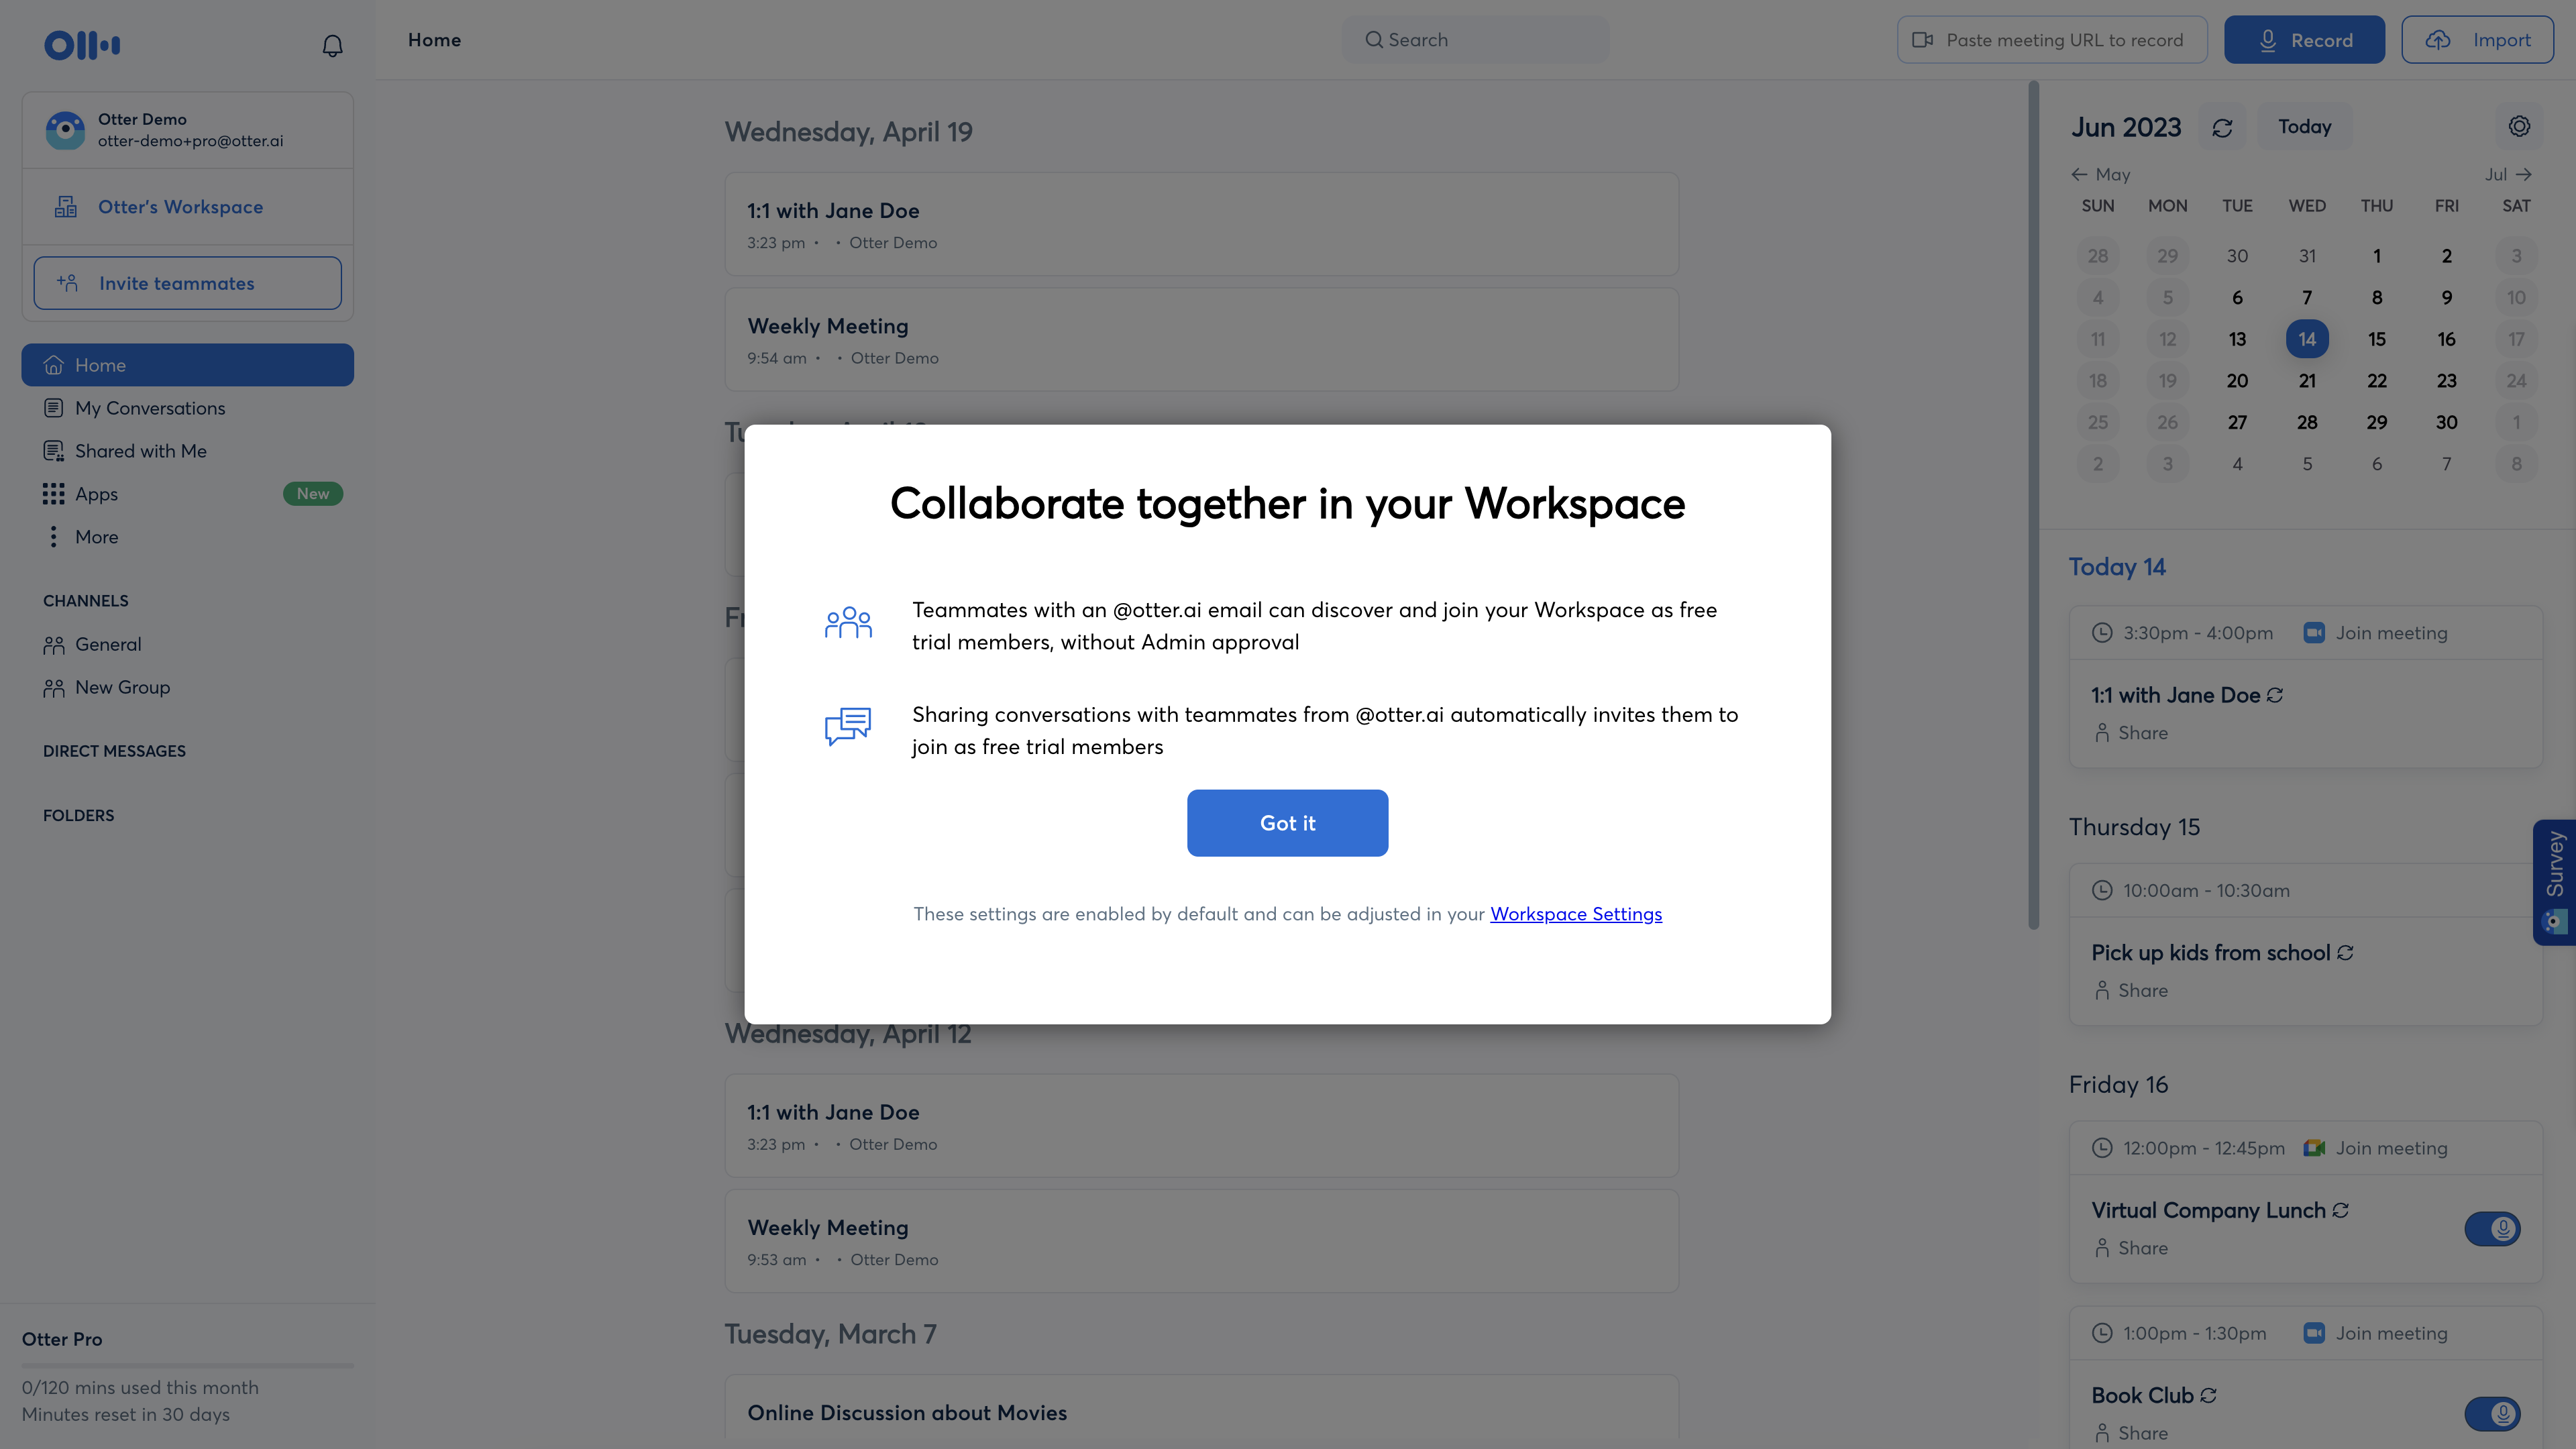Open Otter Demo account menu

click(188, 130)
